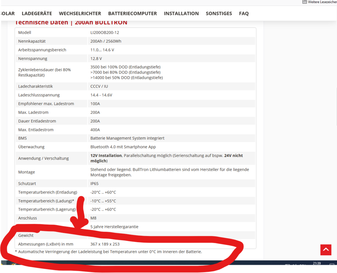Viewport: 337px width, 273px height.
Task: Click the Max. Entladestrom label
Action: pyautogui.click(x=36, y=130)
